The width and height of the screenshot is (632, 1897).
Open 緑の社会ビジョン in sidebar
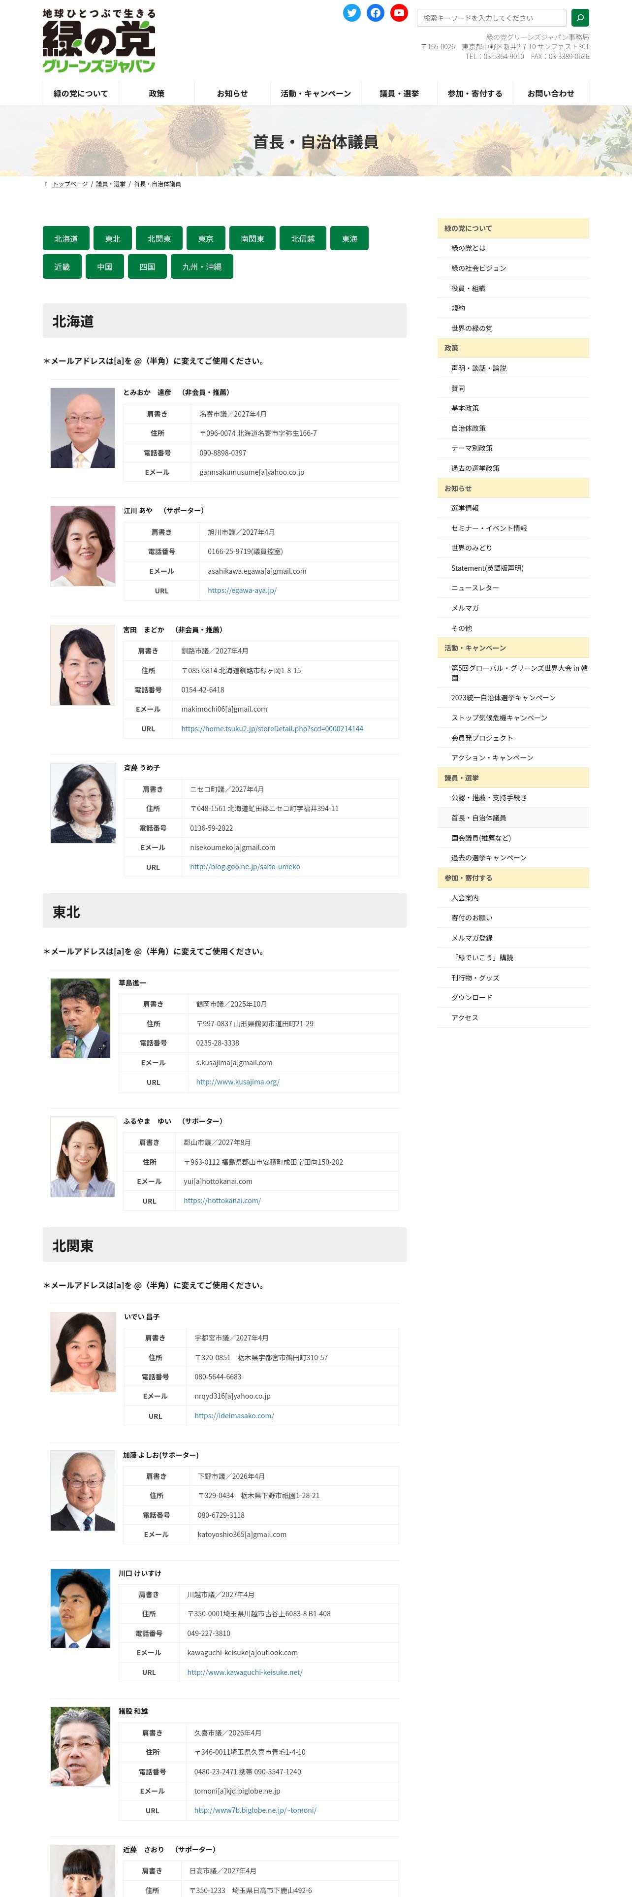tap(478, 268)
